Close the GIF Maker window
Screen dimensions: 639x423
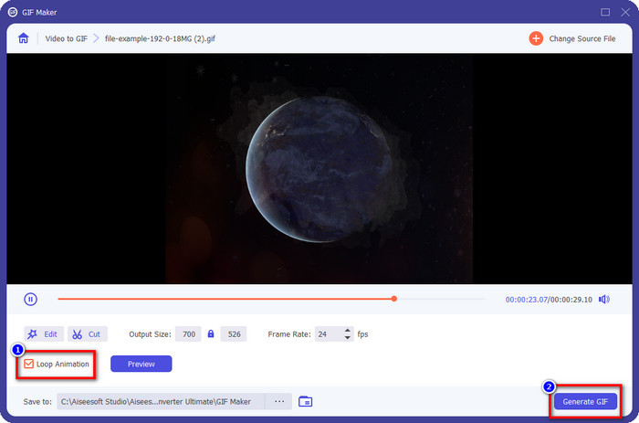(x=625, y=12)
